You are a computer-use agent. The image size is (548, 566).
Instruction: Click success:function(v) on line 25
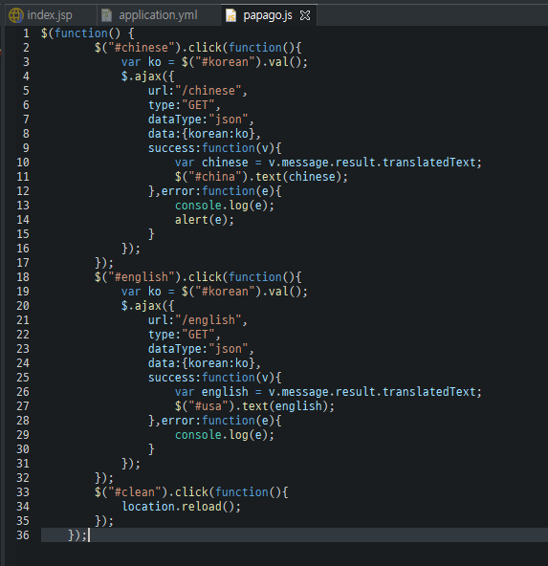[211, 378]
